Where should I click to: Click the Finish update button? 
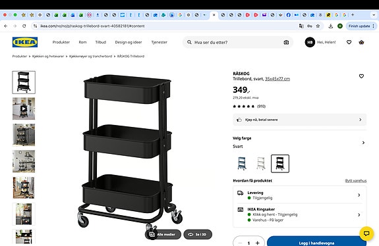click(x=359, y=26)
